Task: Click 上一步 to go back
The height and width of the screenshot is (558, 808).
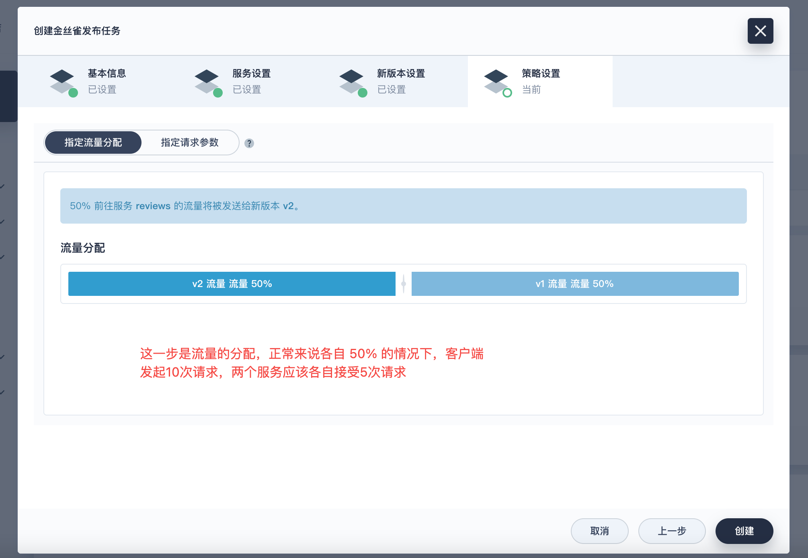Action: [x=672, y=531]
